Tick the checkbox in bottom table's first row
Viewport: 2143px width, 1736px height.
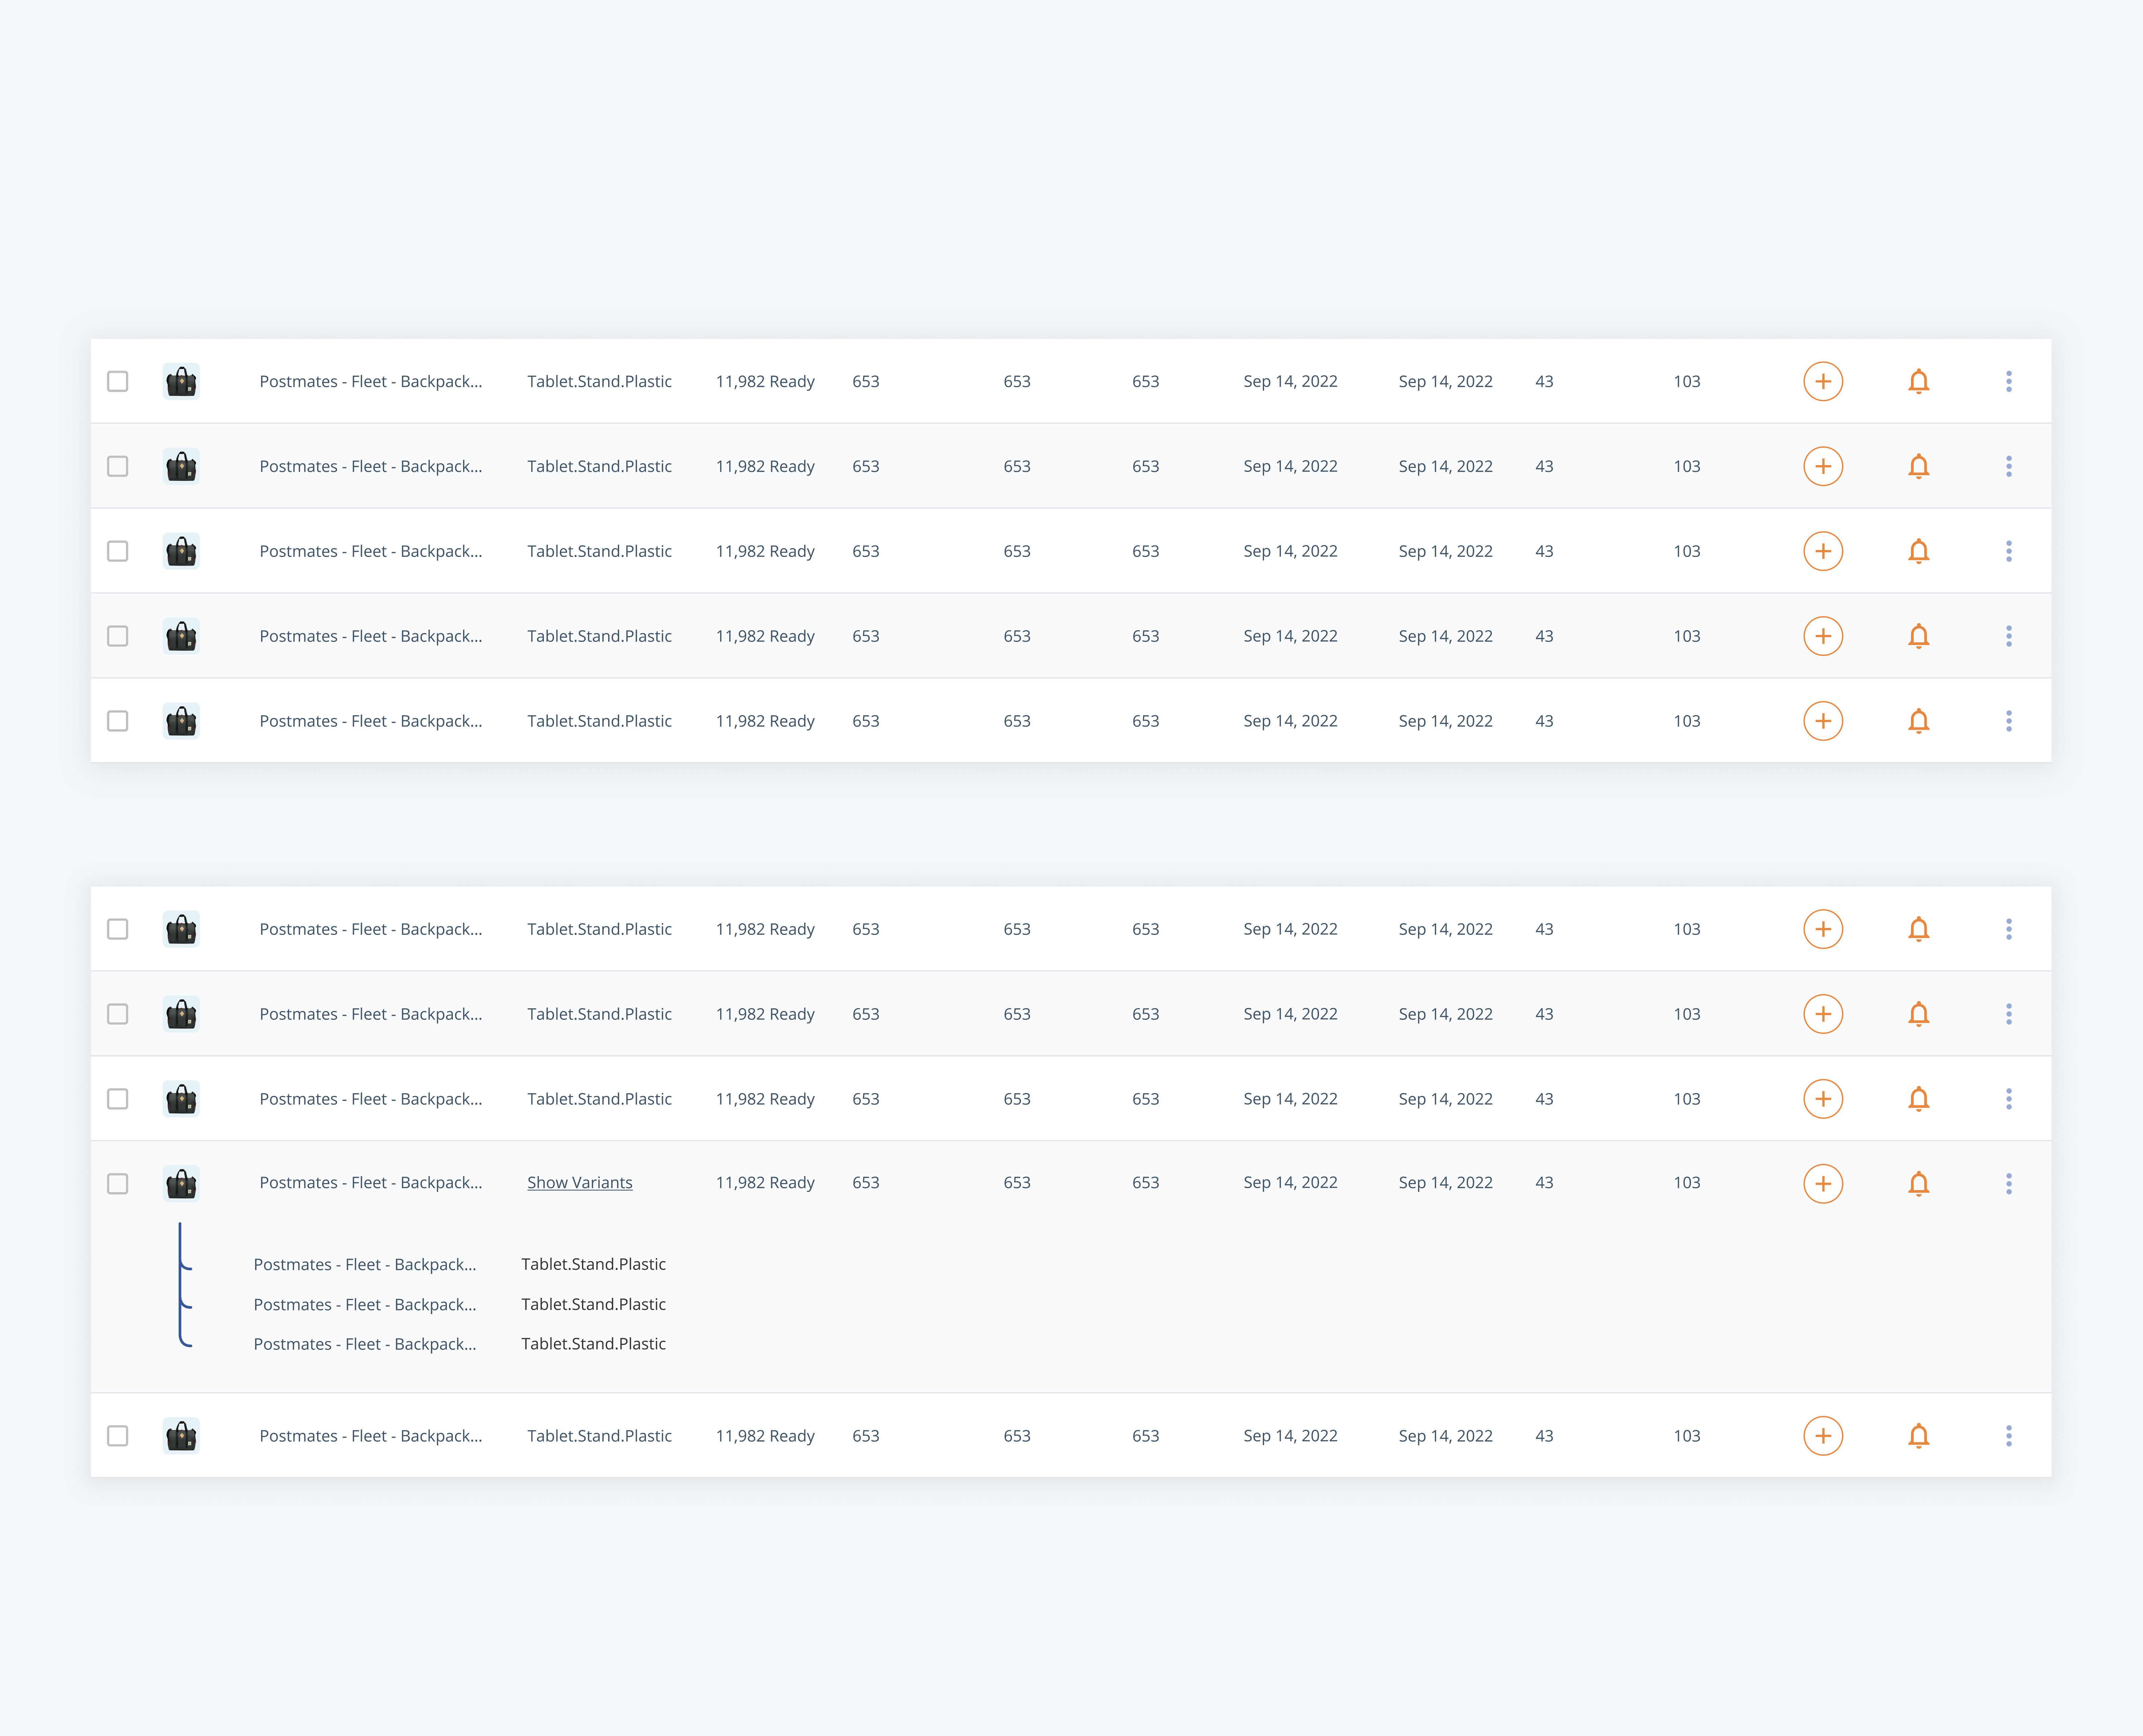(x=118, y=929)
